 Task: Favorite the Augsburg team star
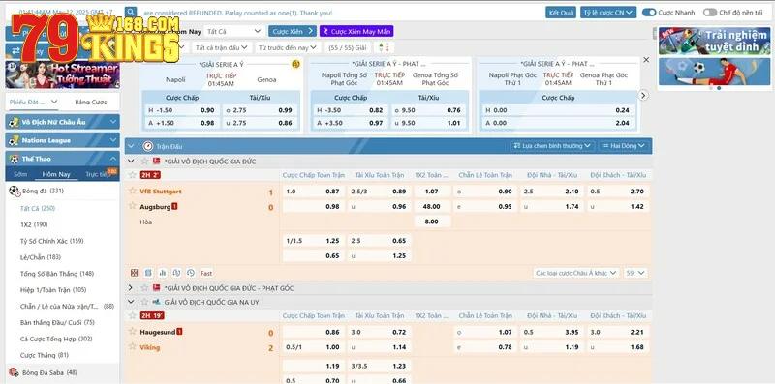[132, 206]
